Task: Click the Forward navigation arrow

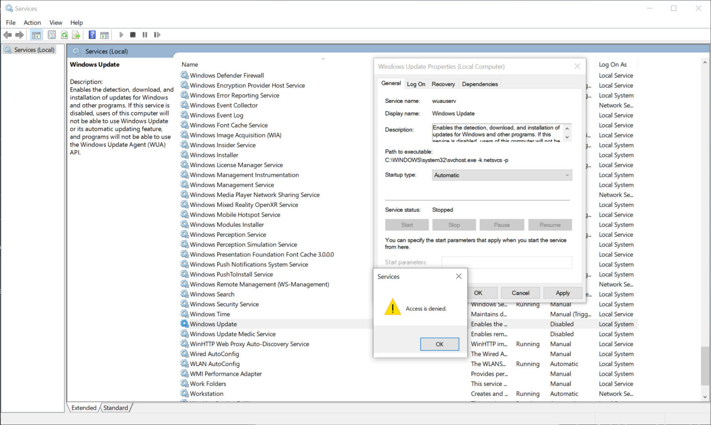Action: pyautogui.click(x=19, y=35)
